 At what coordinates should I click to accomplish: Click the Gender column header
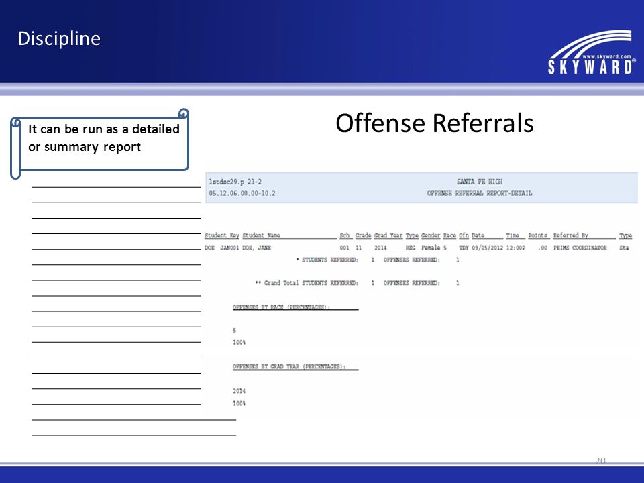coord(431,235)
